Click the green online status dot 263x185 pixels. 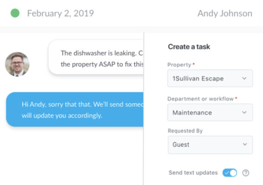click(x=15, y=13)
